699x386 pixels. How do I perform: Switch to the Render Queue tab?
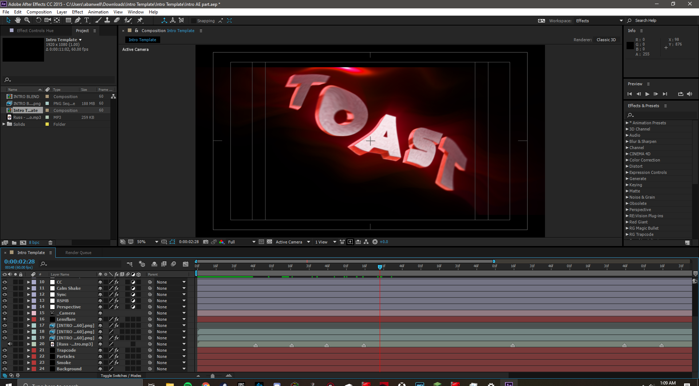78,252
